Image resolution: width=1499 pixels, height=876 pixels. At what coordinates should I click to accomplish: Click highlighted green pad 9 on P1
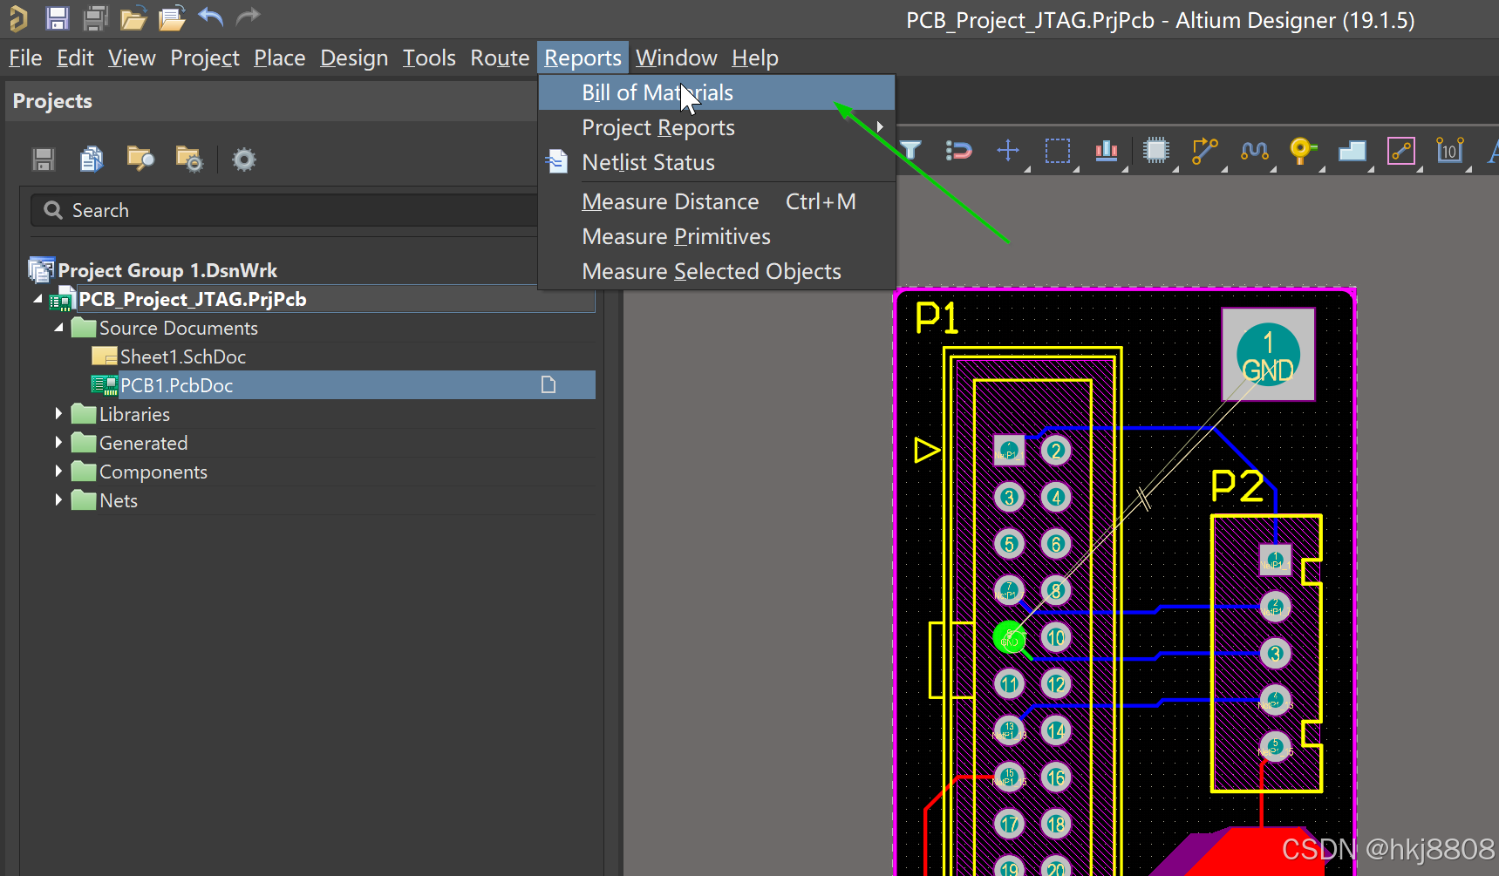point(1009,637)
